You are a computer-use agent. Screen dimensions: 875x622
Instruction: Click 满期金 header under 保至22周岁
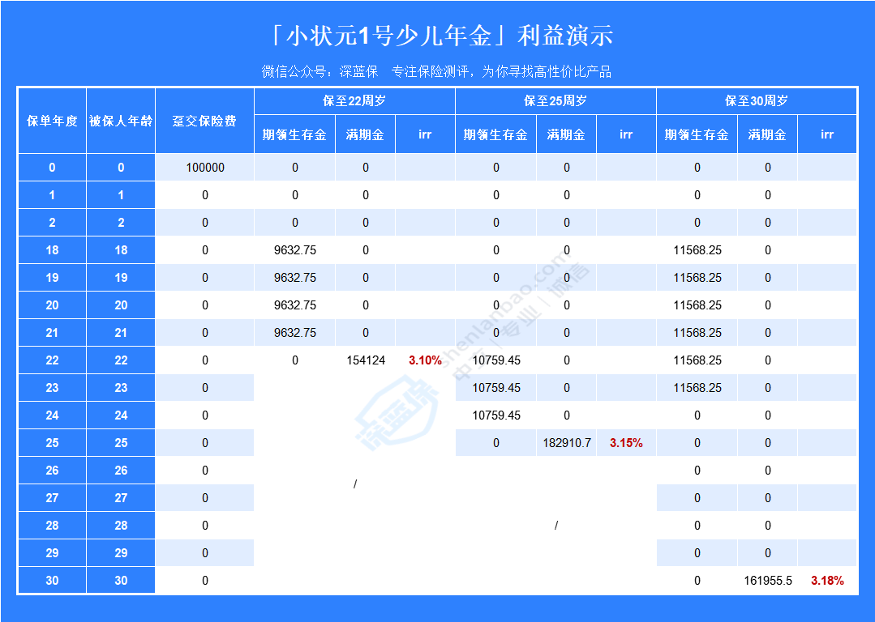tap(366, 134)
